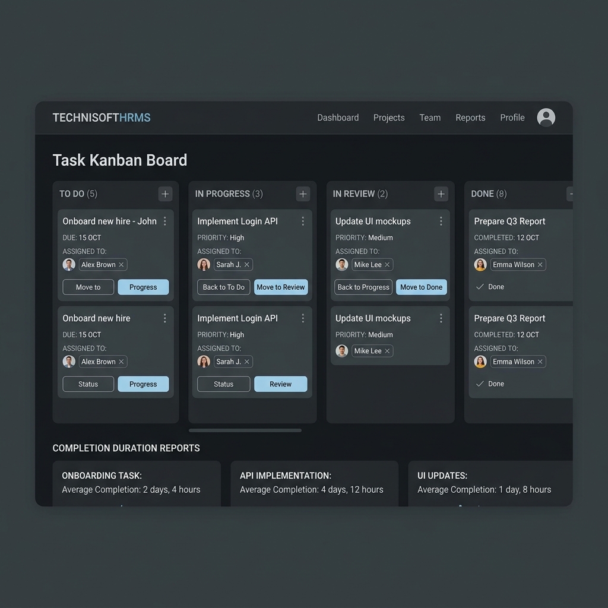Viewport: 608px width, 608px height.
Task: Open the ONBOARDING TASK report card
Action: pos(137,483)
